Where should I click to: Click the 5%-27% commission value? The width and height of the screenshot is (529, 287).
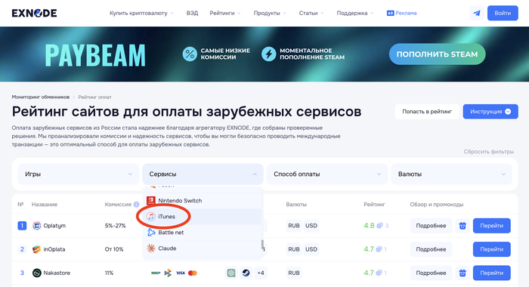(115, 226)
